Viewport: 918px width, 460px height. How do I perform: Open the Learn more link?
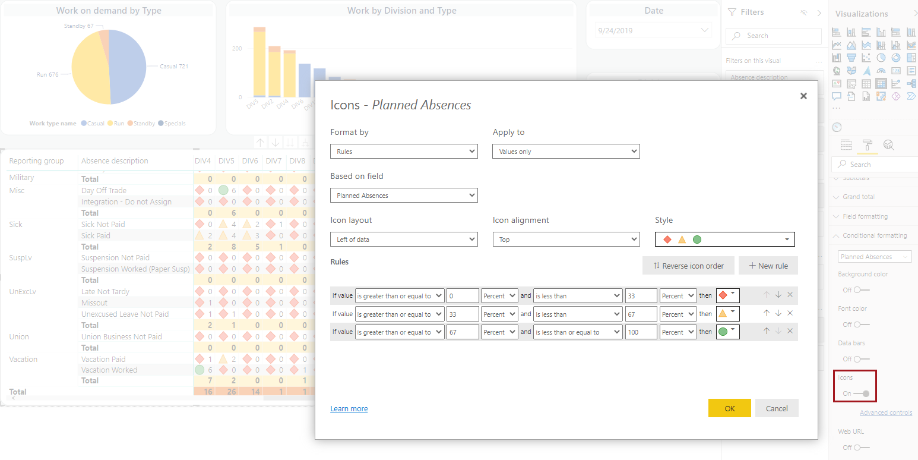click(x=349, y=409)
